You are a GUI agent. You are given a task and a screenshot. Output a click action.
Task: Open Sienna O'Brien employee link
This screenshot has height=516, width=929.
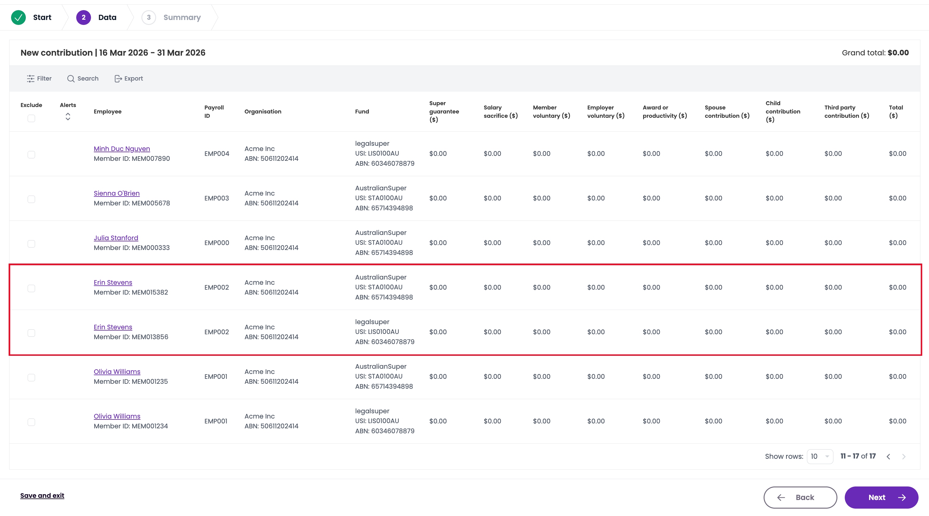[x=117, y=193]
